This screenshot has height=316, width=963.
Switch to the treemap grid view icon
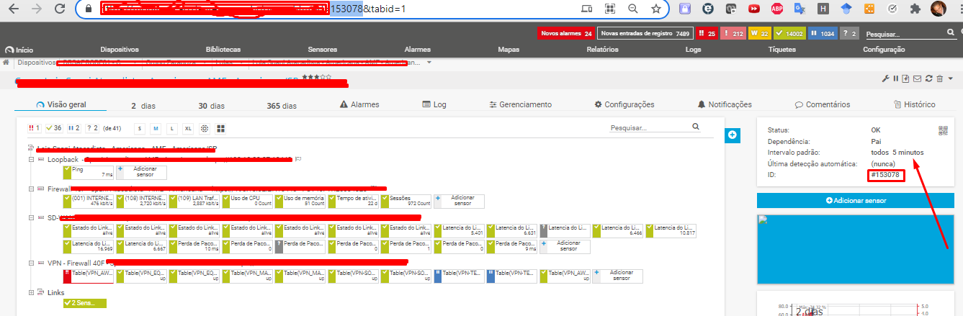[221, 128]
